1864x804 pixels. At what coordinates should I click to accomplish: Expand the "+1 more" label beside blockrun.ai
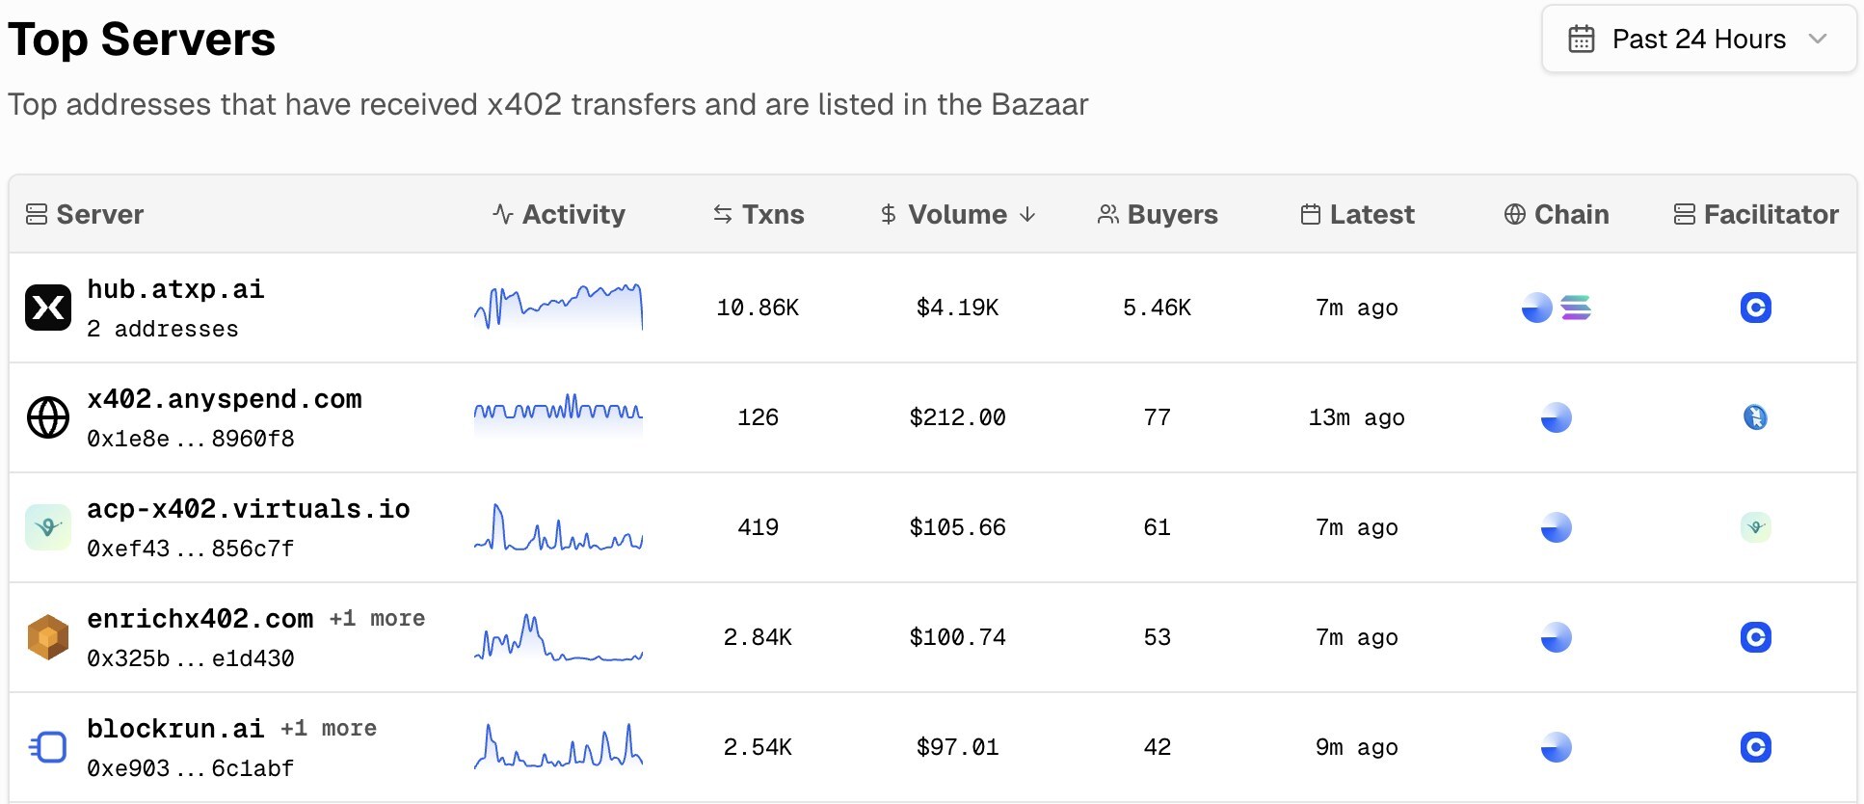tap(329, 728)
